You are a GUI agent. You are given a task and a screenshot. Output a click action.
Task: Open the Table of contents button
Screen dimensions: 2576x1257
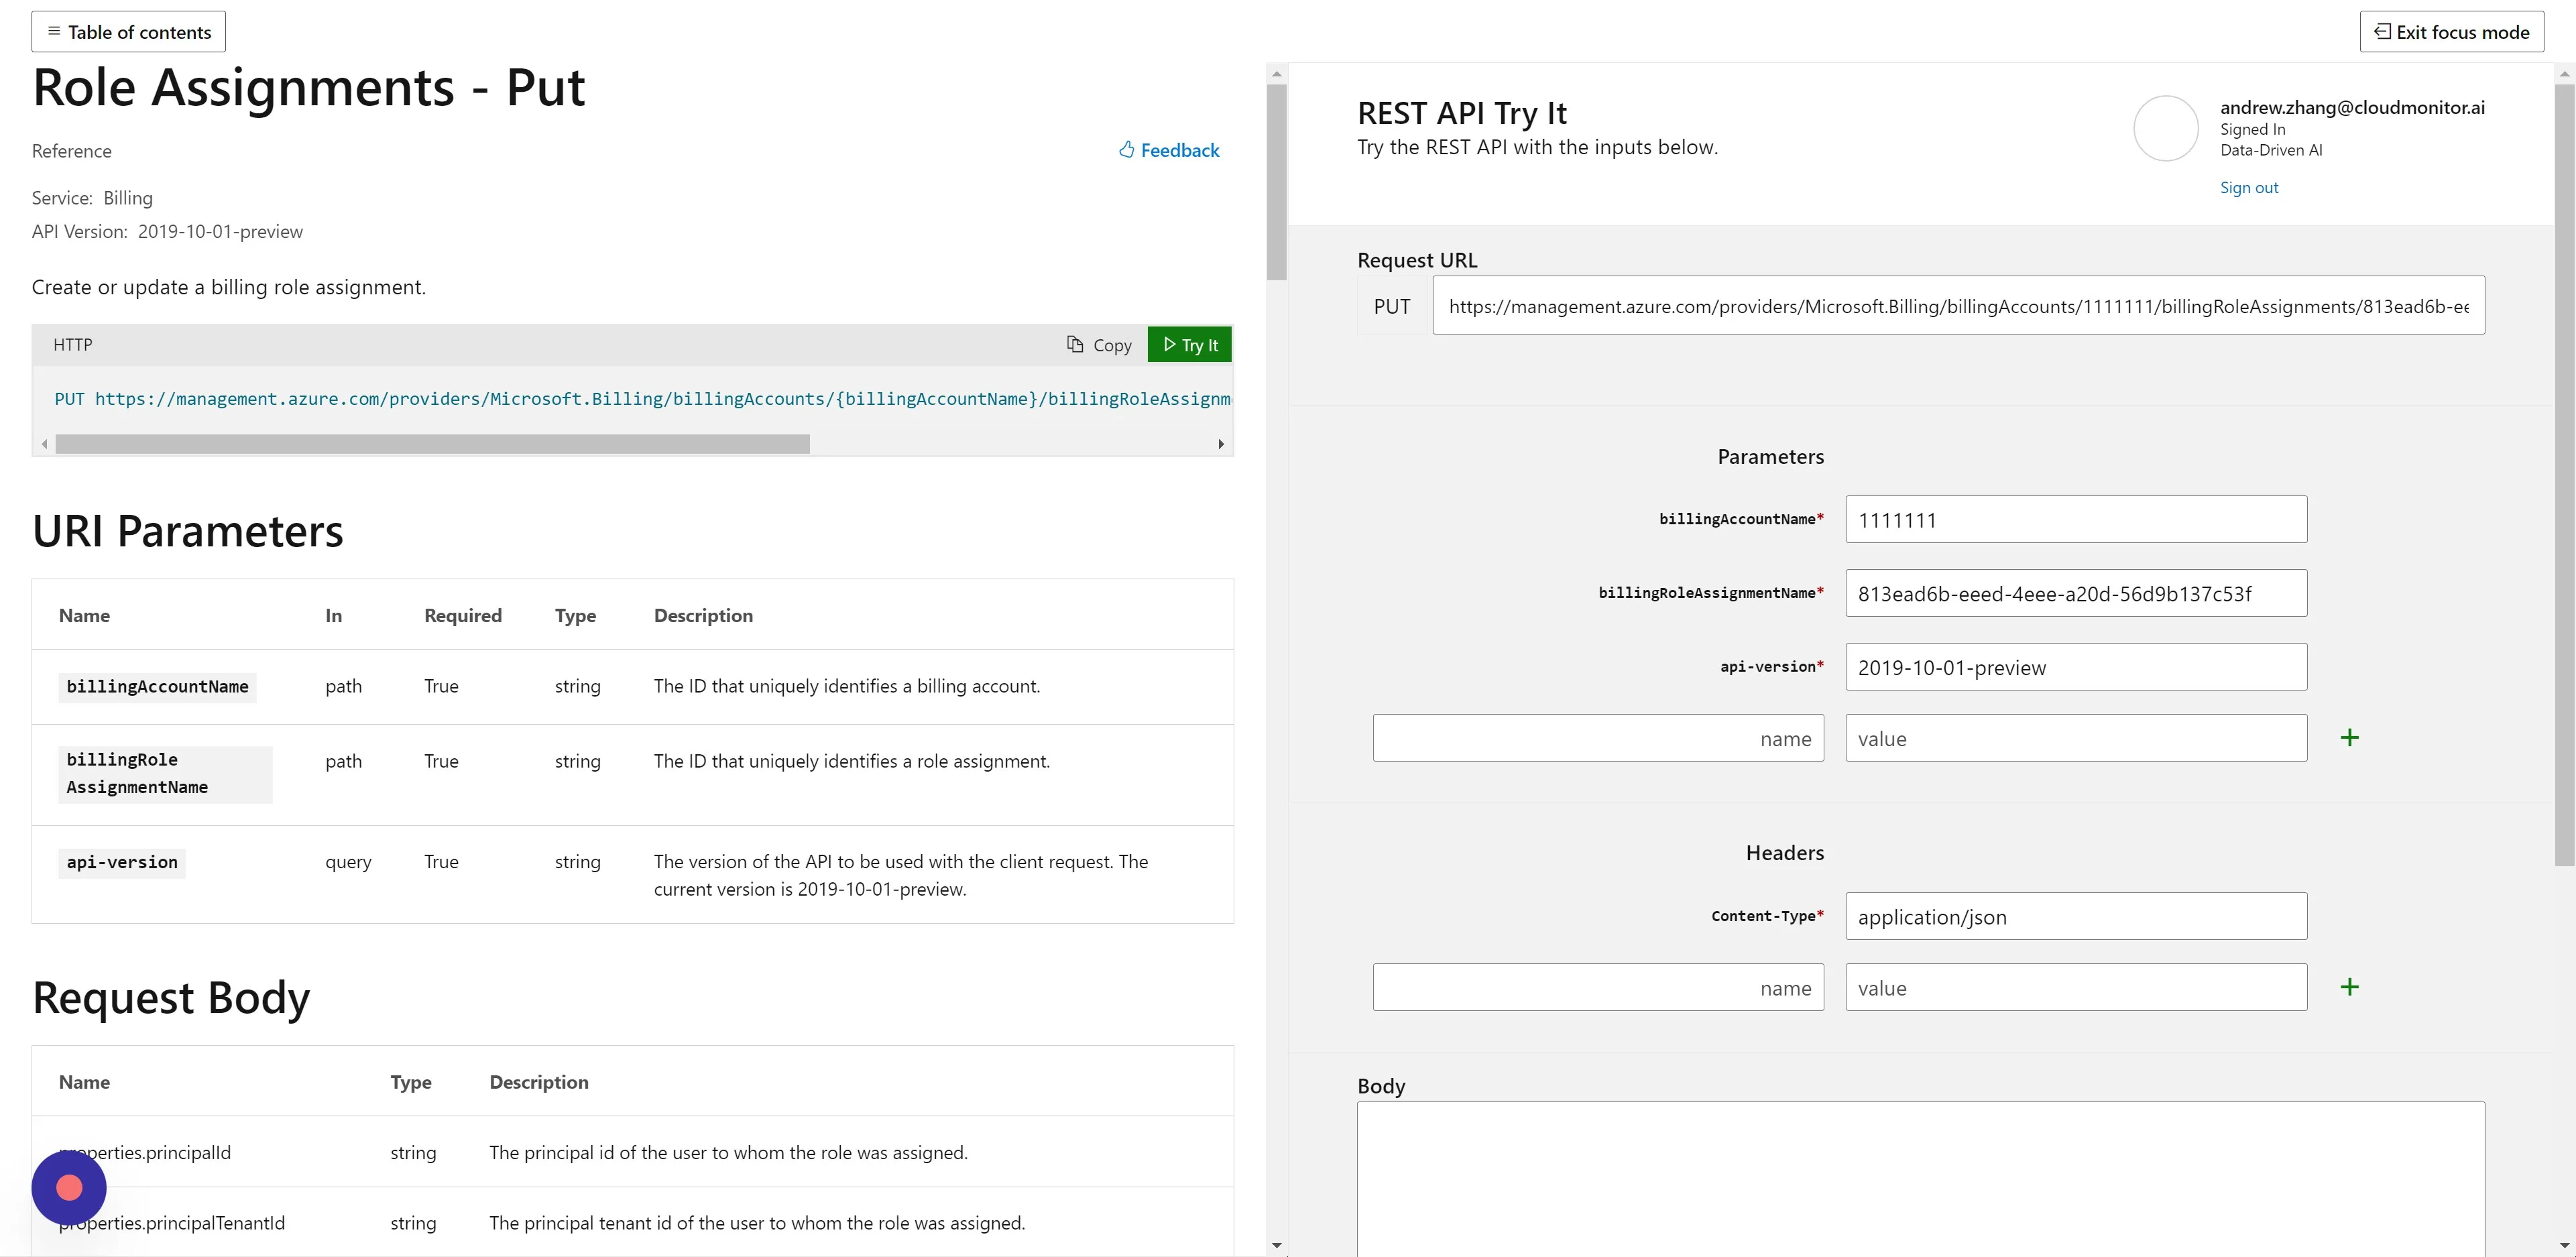129,32
